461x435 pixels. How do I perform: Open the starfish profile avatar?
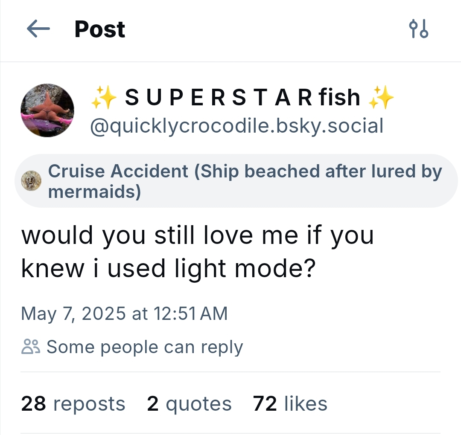point(47,110)
